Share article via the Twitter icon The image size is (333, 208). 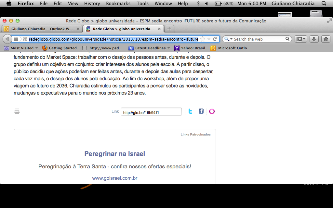[190, 111]
